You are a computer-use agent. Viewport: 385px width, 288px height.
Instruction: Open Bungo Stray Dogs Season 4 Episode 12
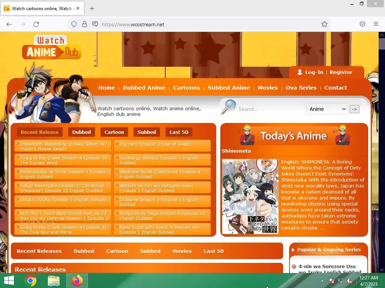(x=162, y=216)
